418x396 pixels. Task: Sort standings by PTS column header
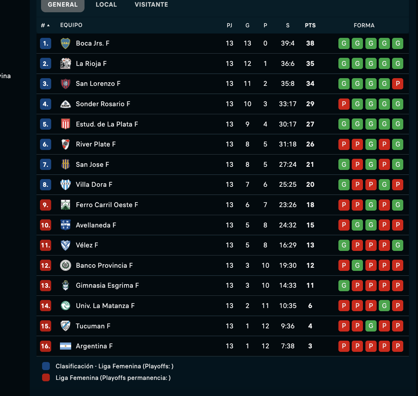click(310, 25)
